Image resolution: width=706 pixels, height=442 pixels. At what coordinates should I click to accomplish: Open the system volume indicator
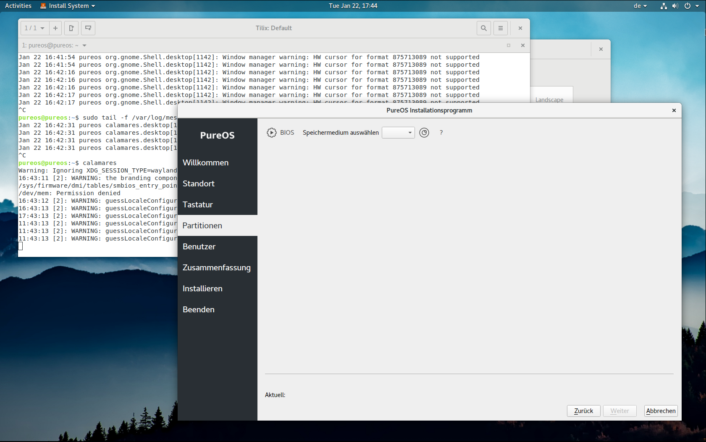tap(675, 6)
